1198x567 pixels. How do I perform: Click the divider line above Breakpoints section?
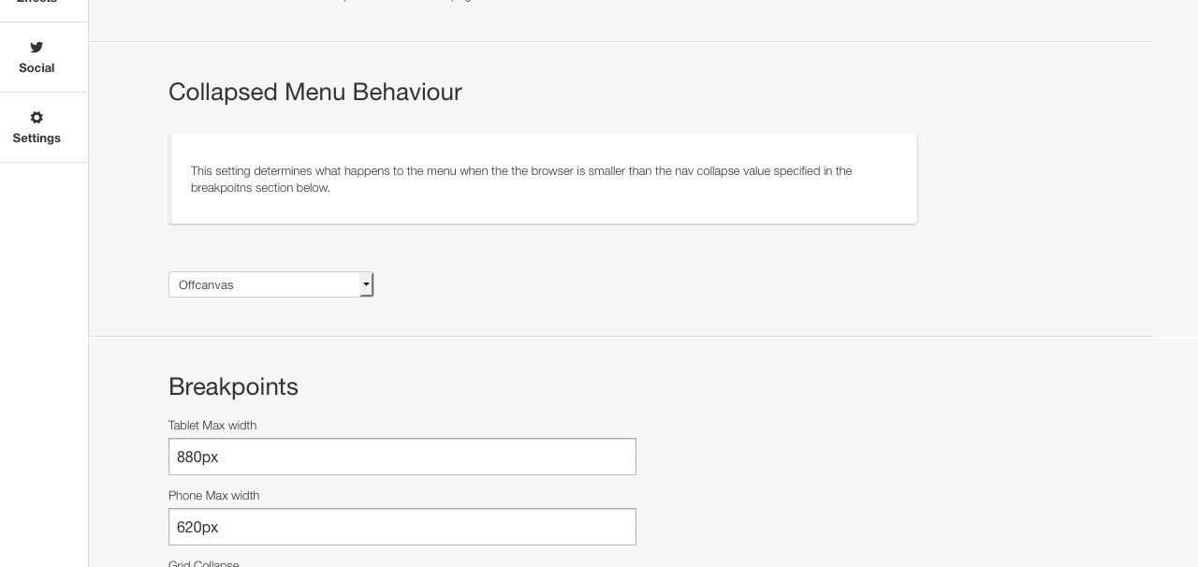pos(621,336)
